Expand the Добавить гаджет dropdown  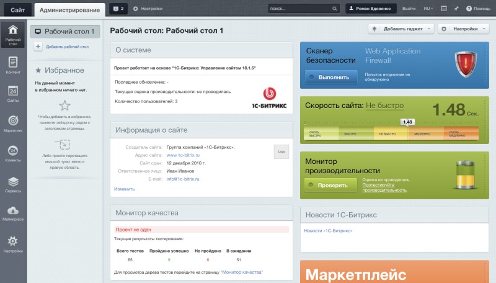click(401, 29)
